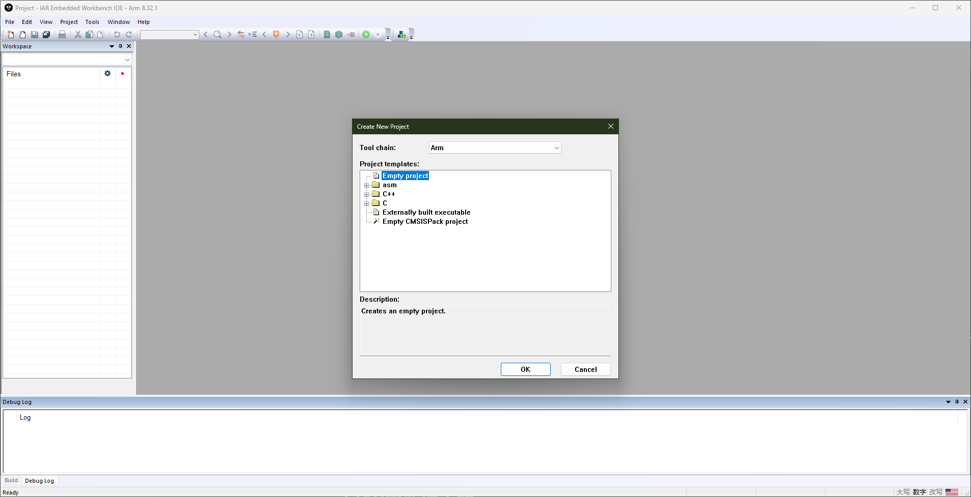Click the Redo arrow icon
This screenshot has width=971, height=497.
click(x=129, y=35)
